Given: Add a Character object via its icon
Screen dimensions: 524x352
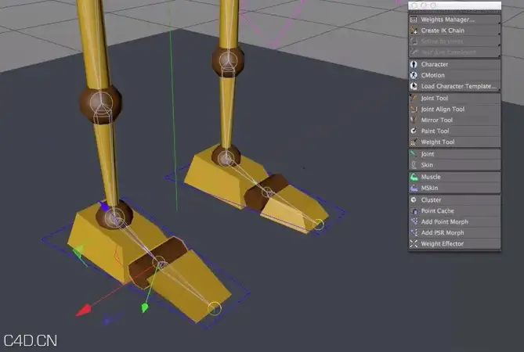Looking at the screenshot, I should 414,64.
